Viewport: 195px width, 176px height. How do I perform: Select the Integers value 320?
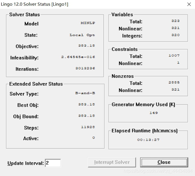176,35
